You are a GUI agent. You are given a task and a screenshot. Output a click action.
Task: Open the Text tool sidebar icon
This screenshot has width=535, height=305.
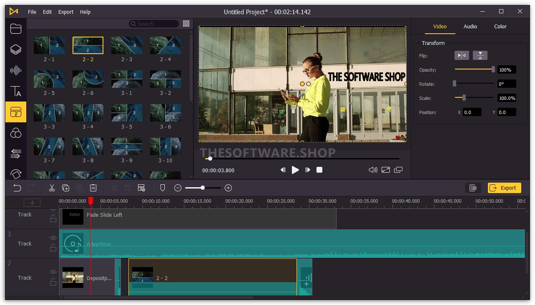pyautogui.click(x=16, y=91)
